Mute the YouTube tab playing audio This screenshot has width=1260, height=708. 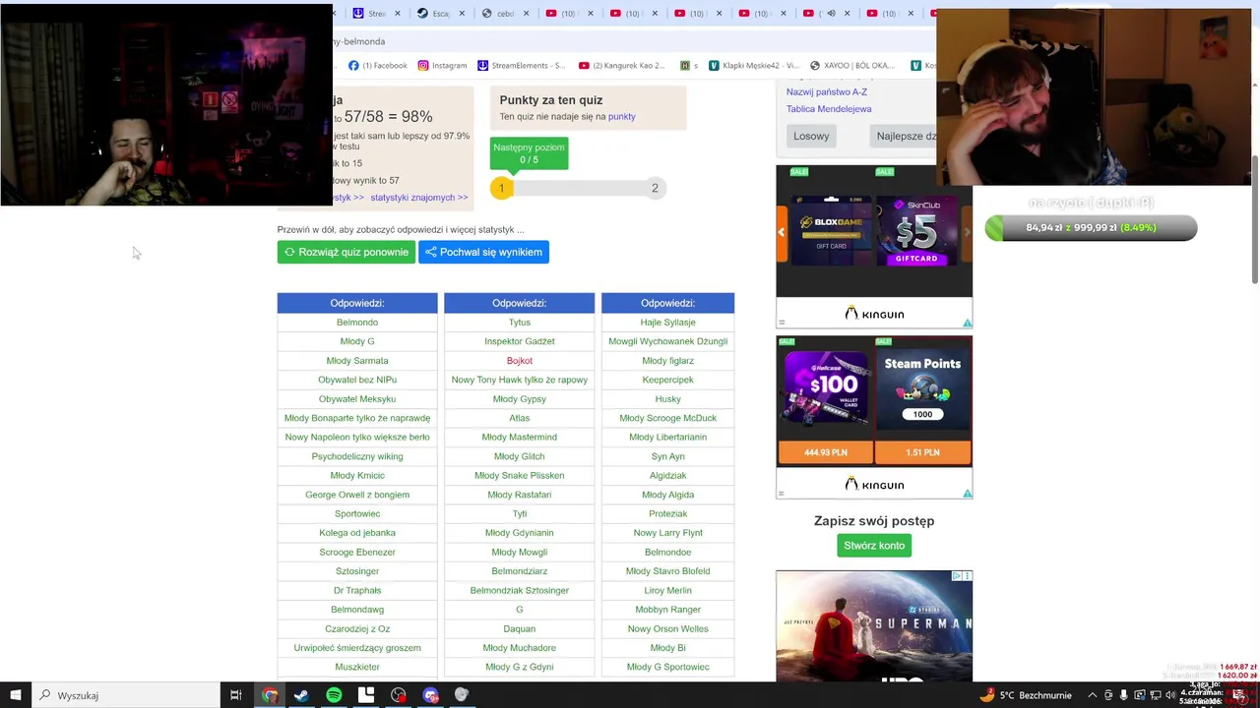tap(831, 14)
